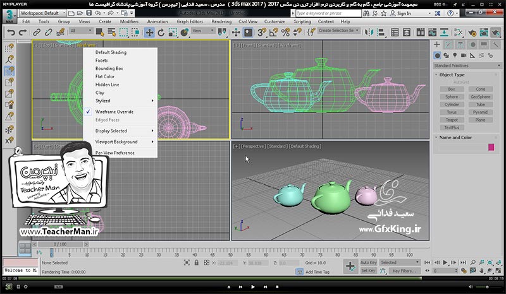Toggle the Layer Explorer icon

click(x=407, y=33)
